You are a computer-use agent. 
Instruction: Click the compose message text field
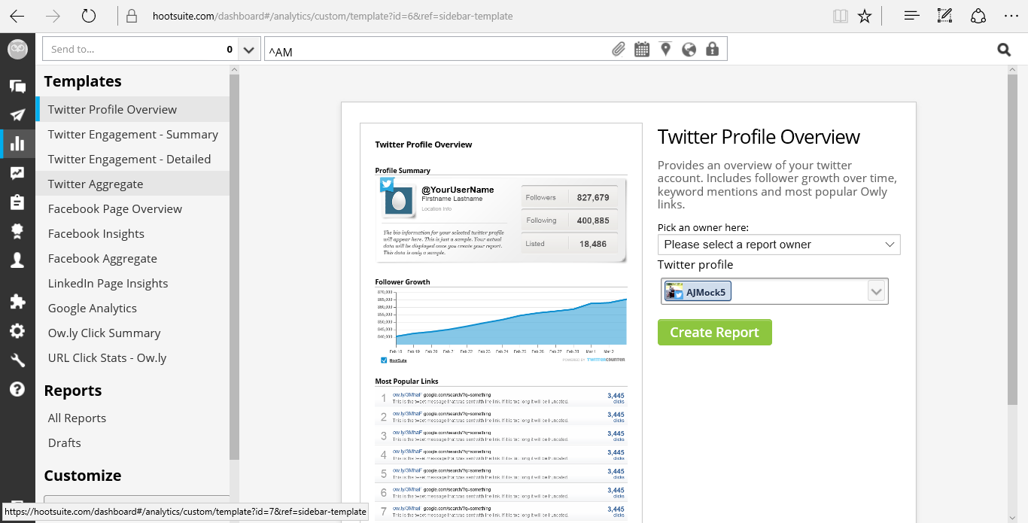(x=436, y=50)
